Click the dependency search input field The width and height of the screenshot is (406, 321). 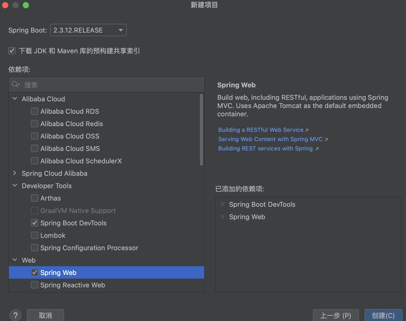point(111,85)
